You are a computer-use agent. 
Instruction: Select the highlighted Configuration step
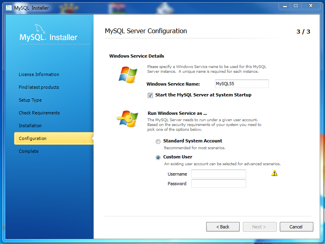coord(54,138)
